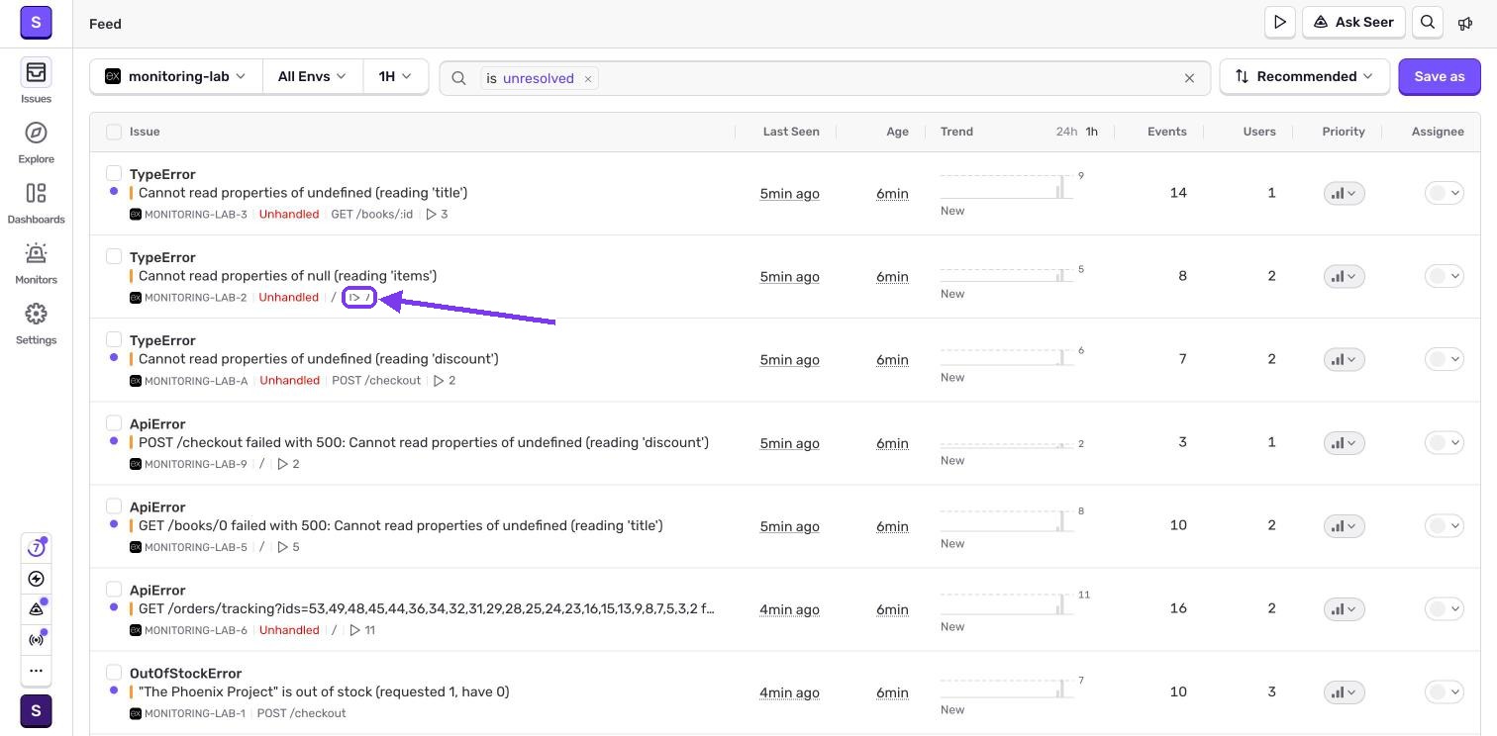The width and height of the screenshot is (1497, 736).
Task: Open the Seer triangle sidebar icon
Action: 36,609
